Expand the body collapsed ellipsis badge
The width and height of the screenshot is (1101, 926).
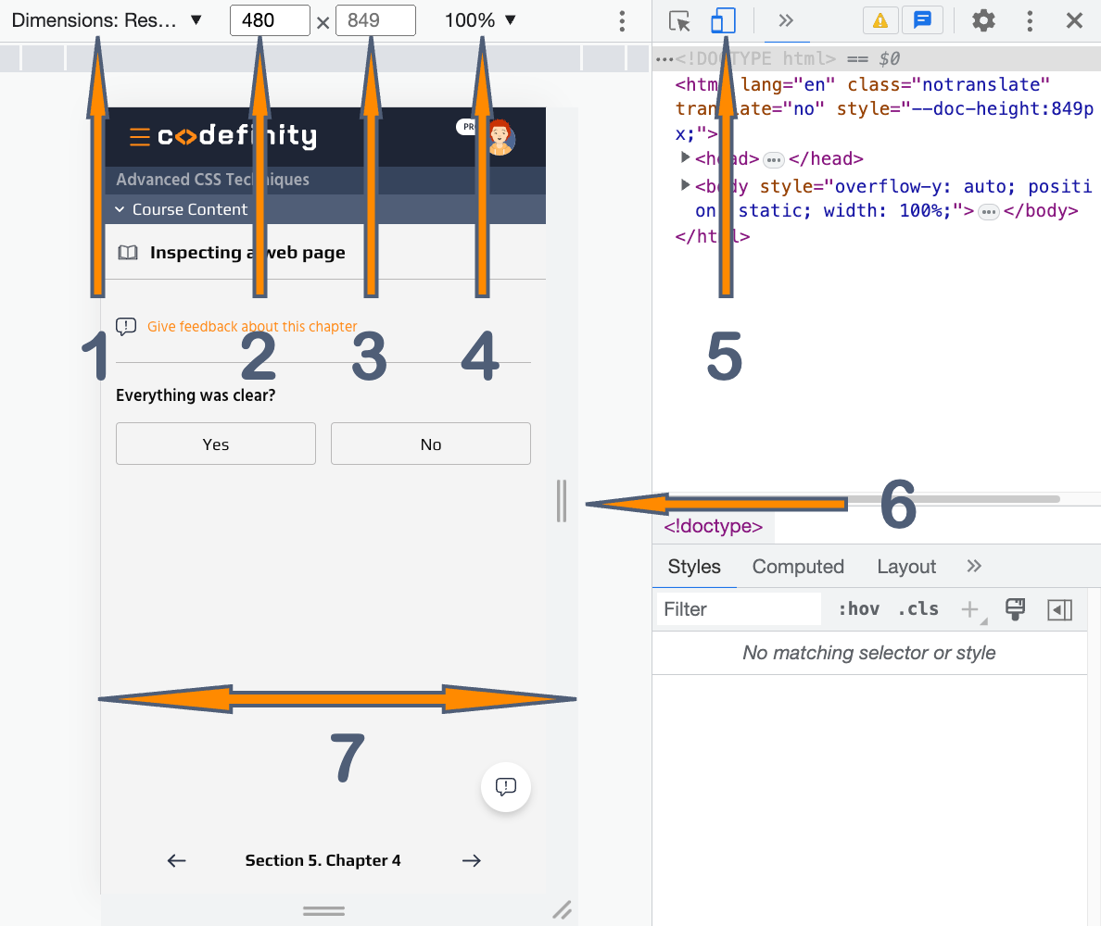click(x=989, y=212)
